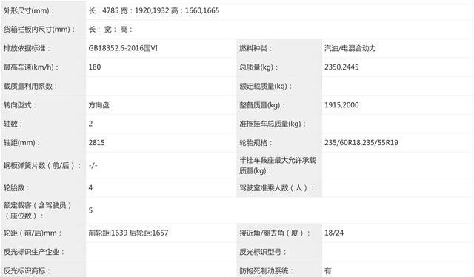Click the 防抱死制动系统 label
Image resolution: width=474 pixels, height=277 pixels.
(x=266, y=270)
